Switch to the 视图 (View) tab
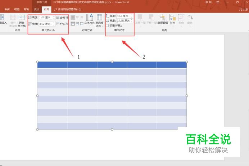This screenshot has width=249, height=166. [x=17, y=9]
